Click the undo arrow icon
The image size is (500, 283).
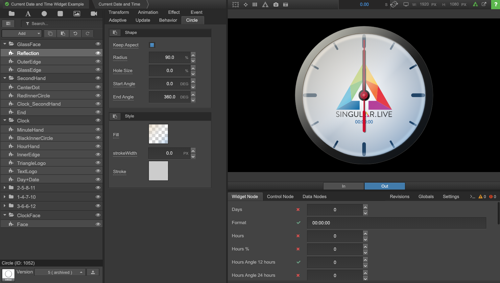(75, 34)
